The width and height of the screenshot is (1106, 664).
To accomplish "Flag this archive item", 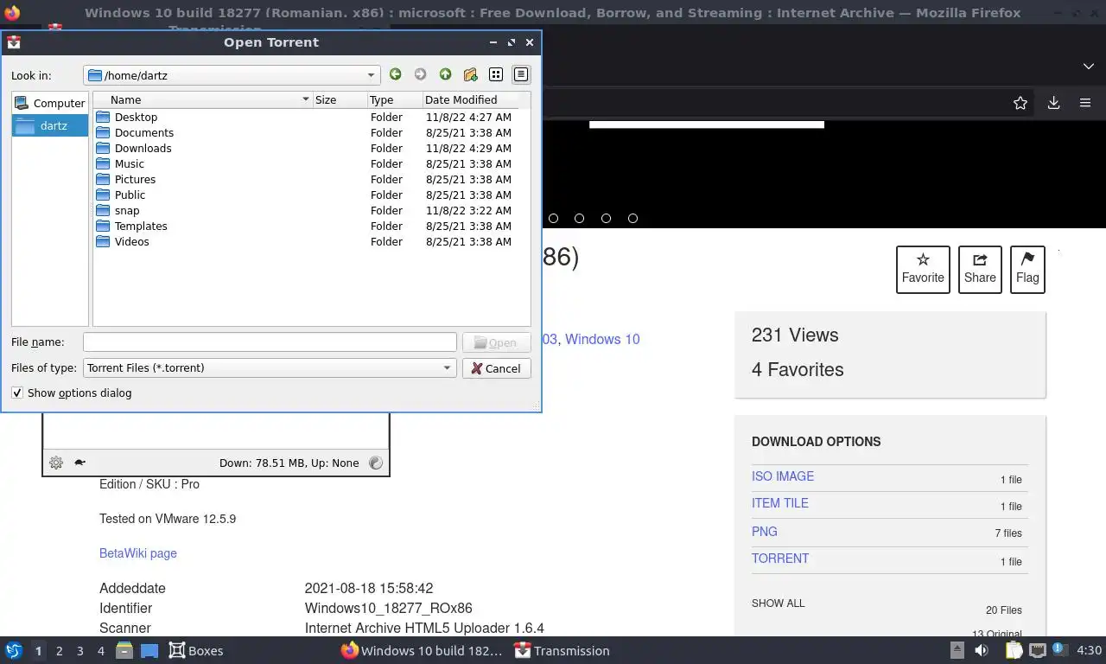I will [1027, 269].
